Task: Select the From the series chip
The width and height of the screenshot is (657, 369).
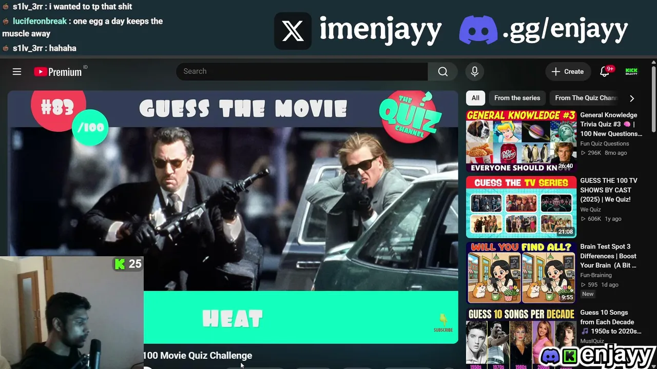Action: tap(517, 98)
